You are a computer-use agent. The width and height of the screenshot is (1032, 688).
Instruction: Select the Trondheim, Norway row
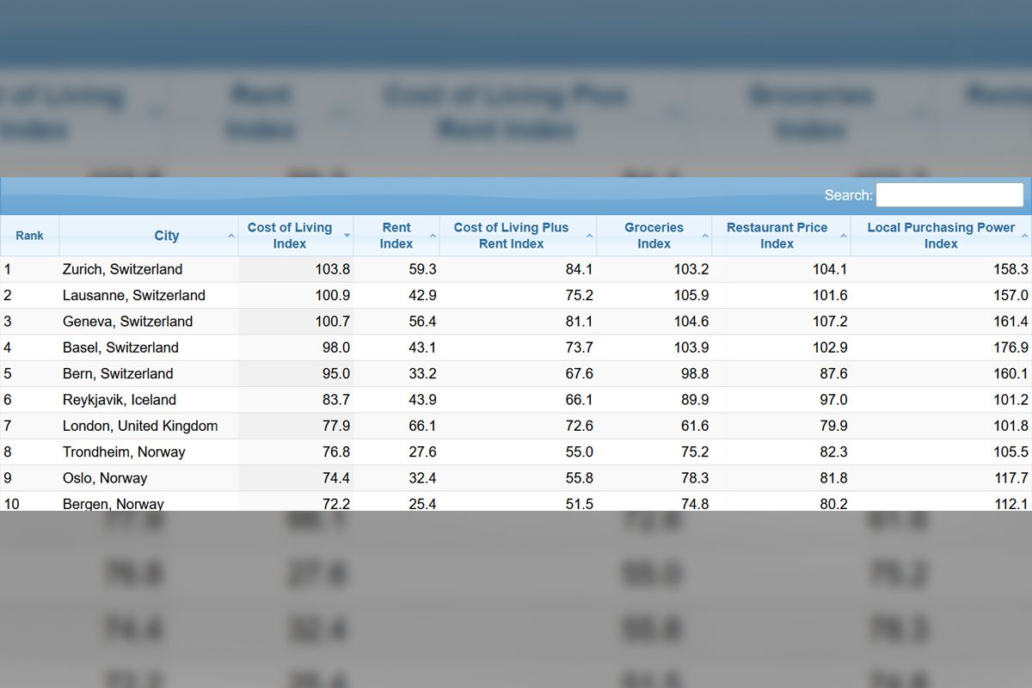[123, 452]
